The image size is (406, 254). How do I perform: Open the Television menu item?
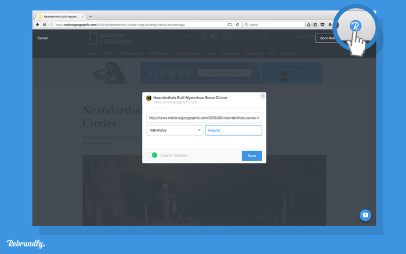pos(253,53)
